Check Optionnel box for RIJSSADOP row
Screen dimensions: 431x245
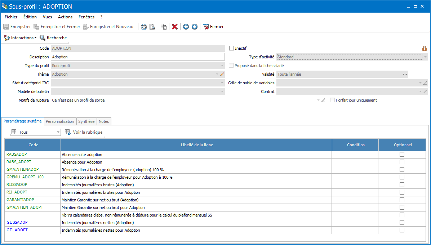tap(402, 184)
